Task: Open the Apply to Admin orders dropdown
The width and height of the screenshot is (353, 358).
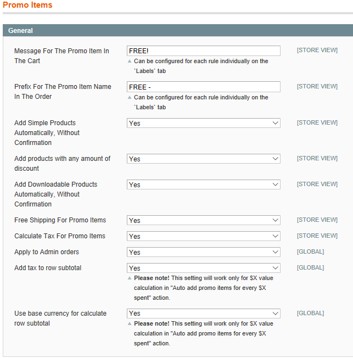Action: pyautogui.click(x=203, y=252)
